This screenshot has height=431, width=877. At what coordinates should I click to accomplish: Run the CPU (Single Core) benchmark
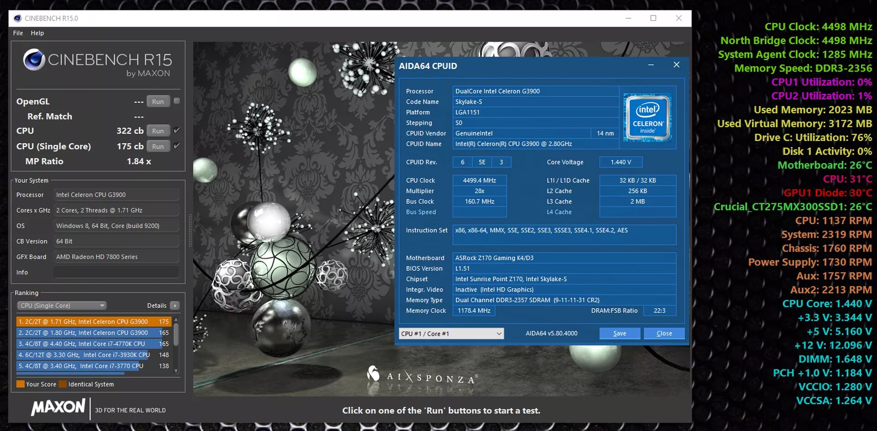coord(158,146)
